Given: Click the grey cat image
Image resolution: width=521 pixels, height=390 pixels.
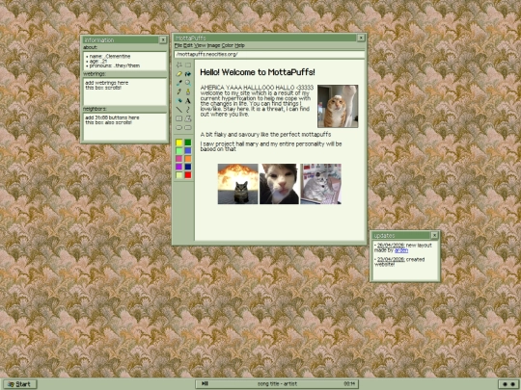Looking at the screenshot, I should (320, 184).
